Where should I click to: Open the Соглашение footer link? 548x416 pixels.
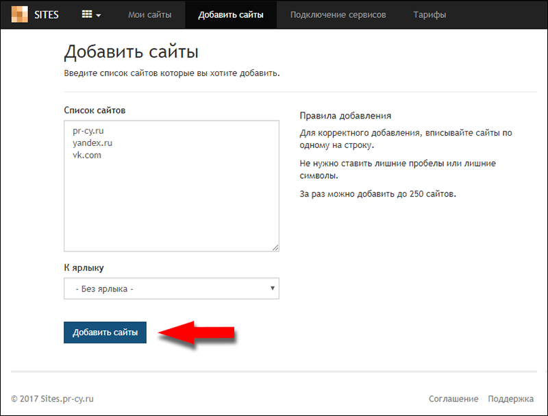(453, 398)
